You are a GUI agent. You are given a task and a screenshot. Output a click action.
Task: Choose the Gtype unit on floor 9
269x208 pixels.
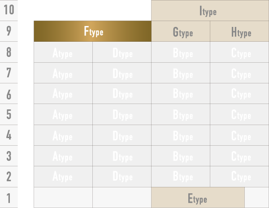(181, 32)
